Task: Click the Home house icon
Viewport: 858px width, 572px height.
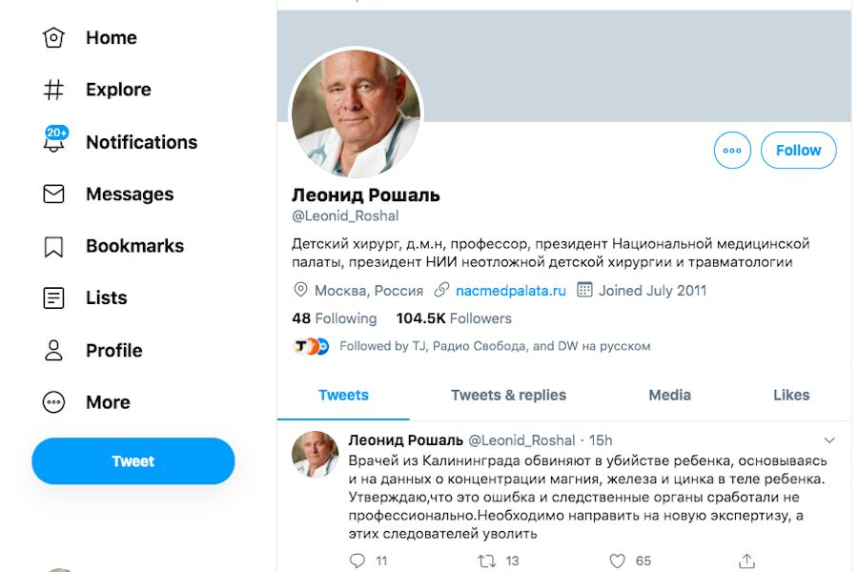Action: (54, 38)
